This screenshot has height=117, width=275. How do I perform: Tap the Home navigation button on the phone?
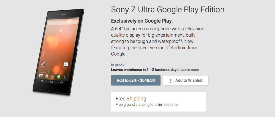[52, 82]
